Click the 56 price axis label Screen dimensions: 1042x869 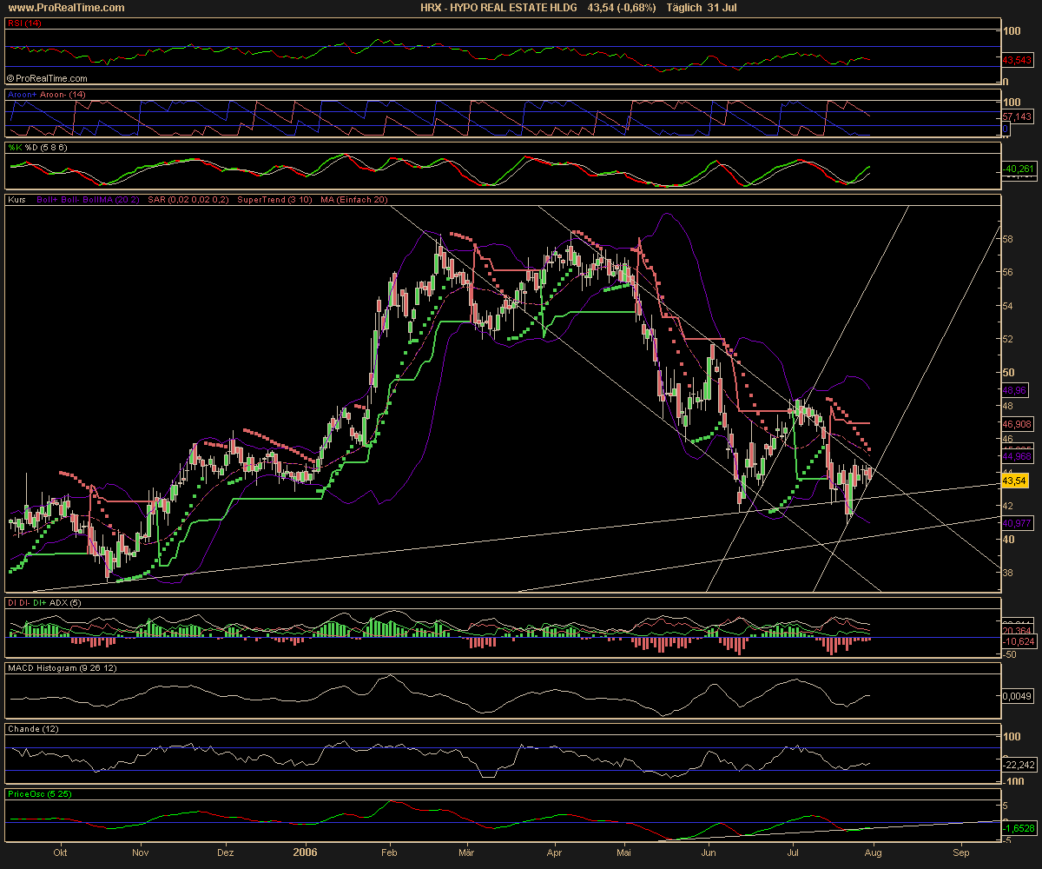[1008, 272]
